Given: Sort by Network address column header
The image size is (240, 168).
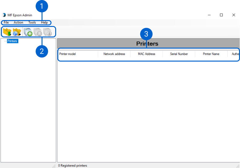Looking at the screenshot, I should (114, 54).
